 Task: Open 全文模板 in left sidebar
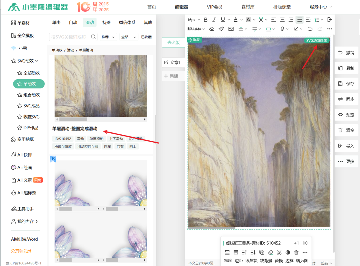click(x=22, y=36)
